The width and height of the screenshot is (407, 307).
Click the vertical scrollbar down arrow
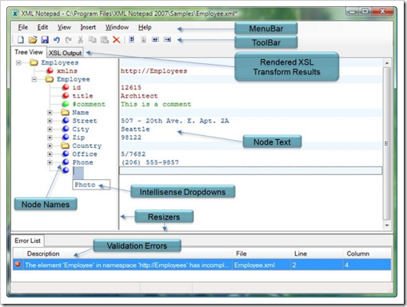387,225
